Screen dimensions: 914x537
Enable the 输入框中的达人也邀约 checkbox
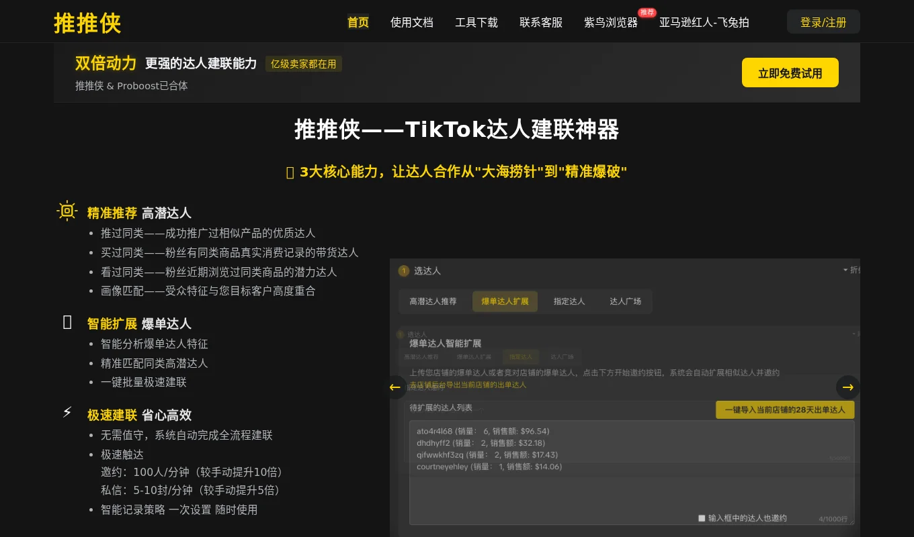coord(701,518)
